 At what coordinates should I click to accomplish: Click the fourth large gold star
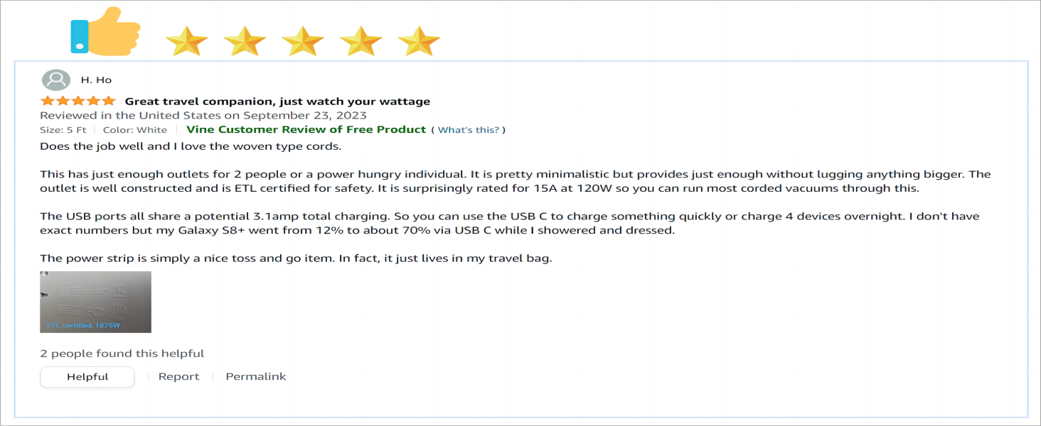point(361,41)
